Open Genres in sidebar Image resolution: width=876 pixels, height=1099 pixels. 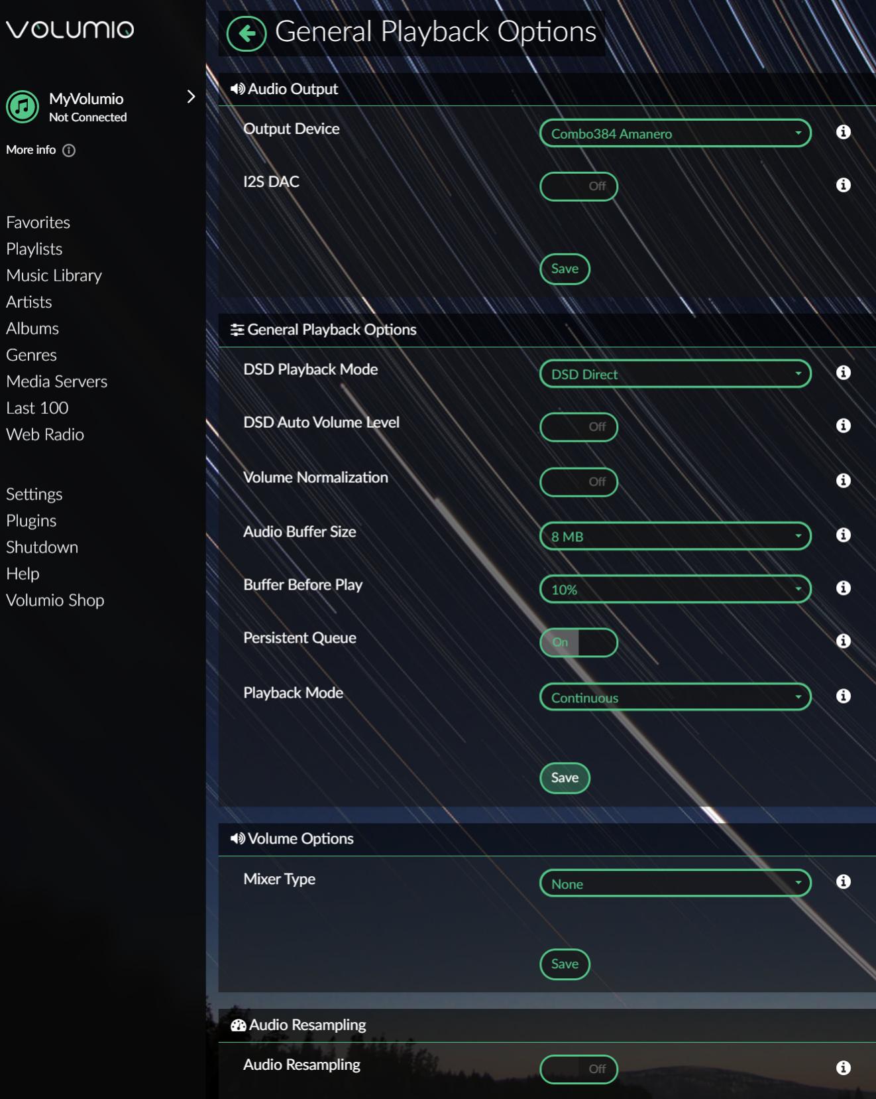pyautogui.click(x=31, y=355)
